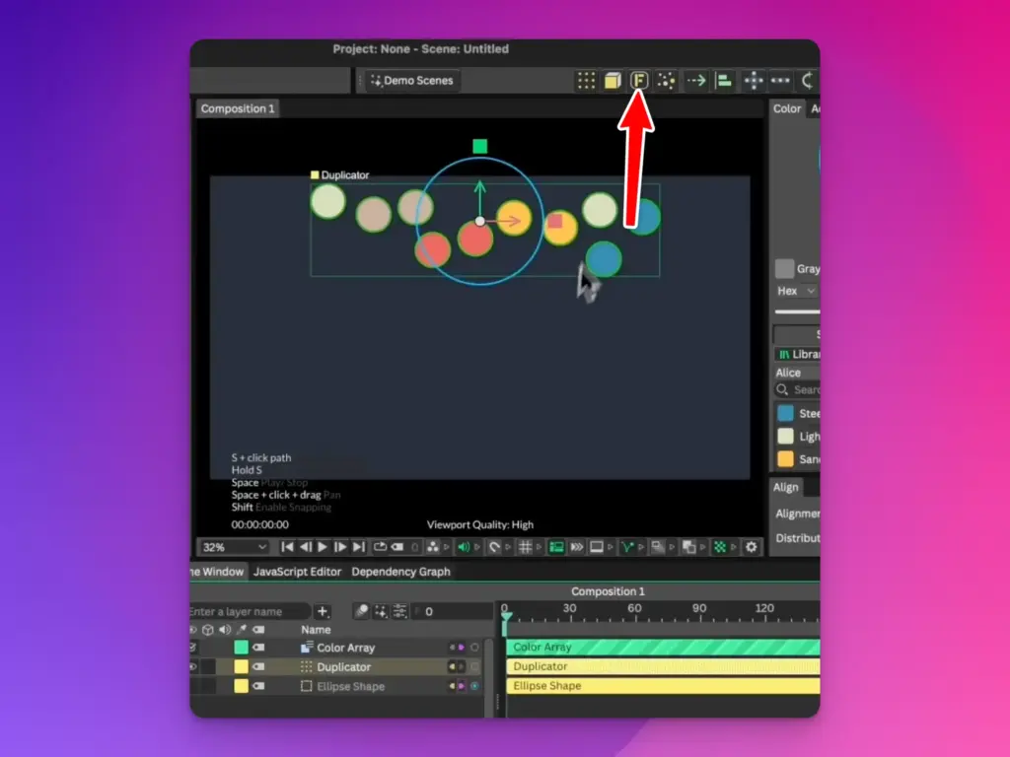
Task: Click the highlighted F tool icon
Action: [639, 81]
